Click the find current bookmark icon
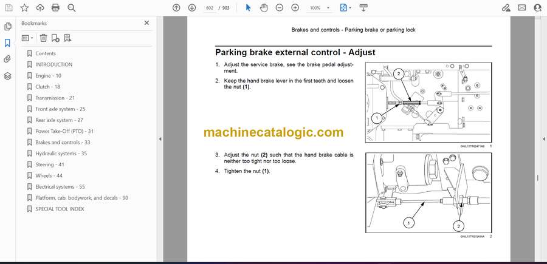This screenshot has width=547, height=264. tap(67, 38)
